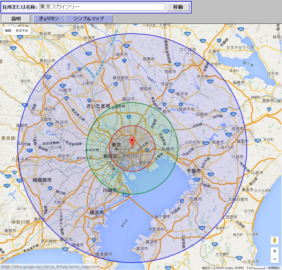Click route 463 shield near 入間市
The height and width of the screenshot is (270, 282).
(x=50, y=124)
